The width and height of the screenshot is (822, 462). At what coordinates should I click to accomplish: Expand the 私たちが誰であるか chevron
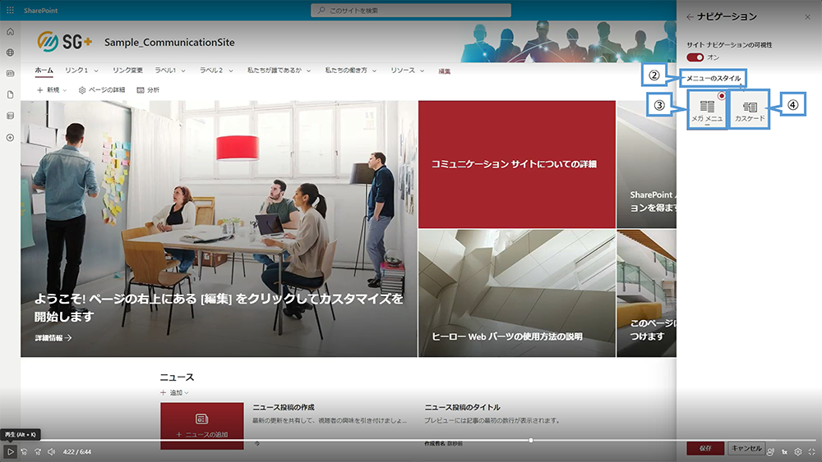pos(309,71)
